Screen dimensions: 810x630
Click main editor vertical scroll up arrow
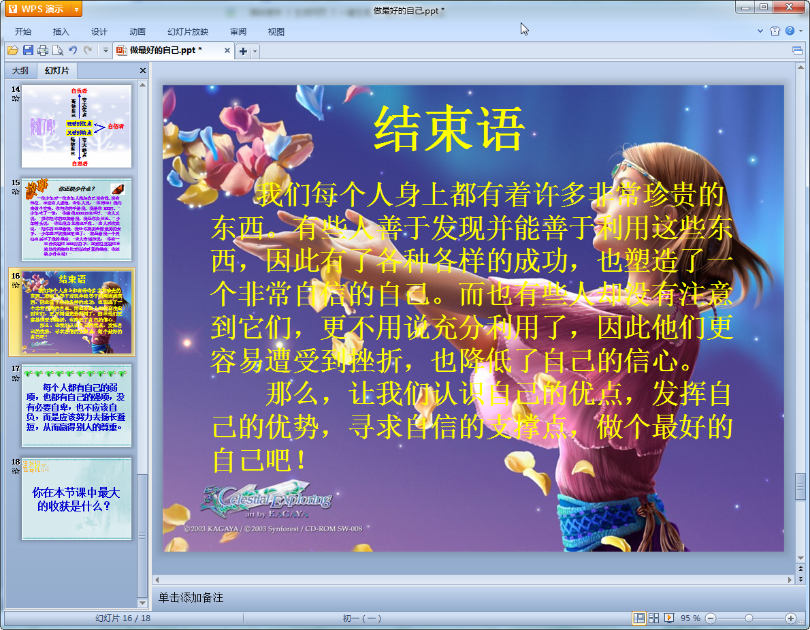[800, 67]
